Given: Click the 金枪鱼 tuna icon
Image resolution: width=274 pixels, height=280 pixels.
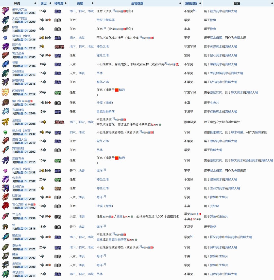Looking at the screenshot, I should [x=5, y=265].
